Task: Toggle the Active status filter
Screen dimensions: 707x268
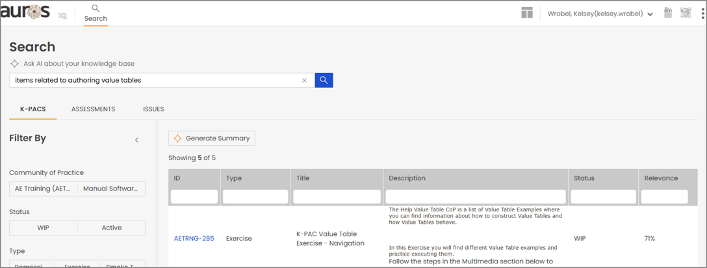Action: [x=112, y=228]
